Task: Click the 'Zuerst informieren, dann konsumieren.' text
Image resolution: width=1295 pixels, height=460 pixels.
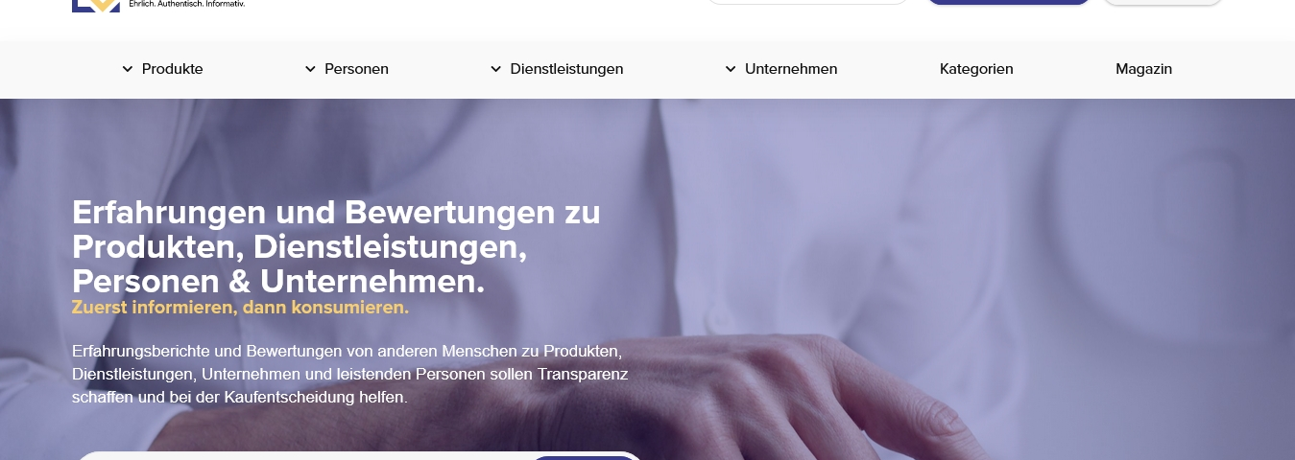Action: [x=240, y=308]
